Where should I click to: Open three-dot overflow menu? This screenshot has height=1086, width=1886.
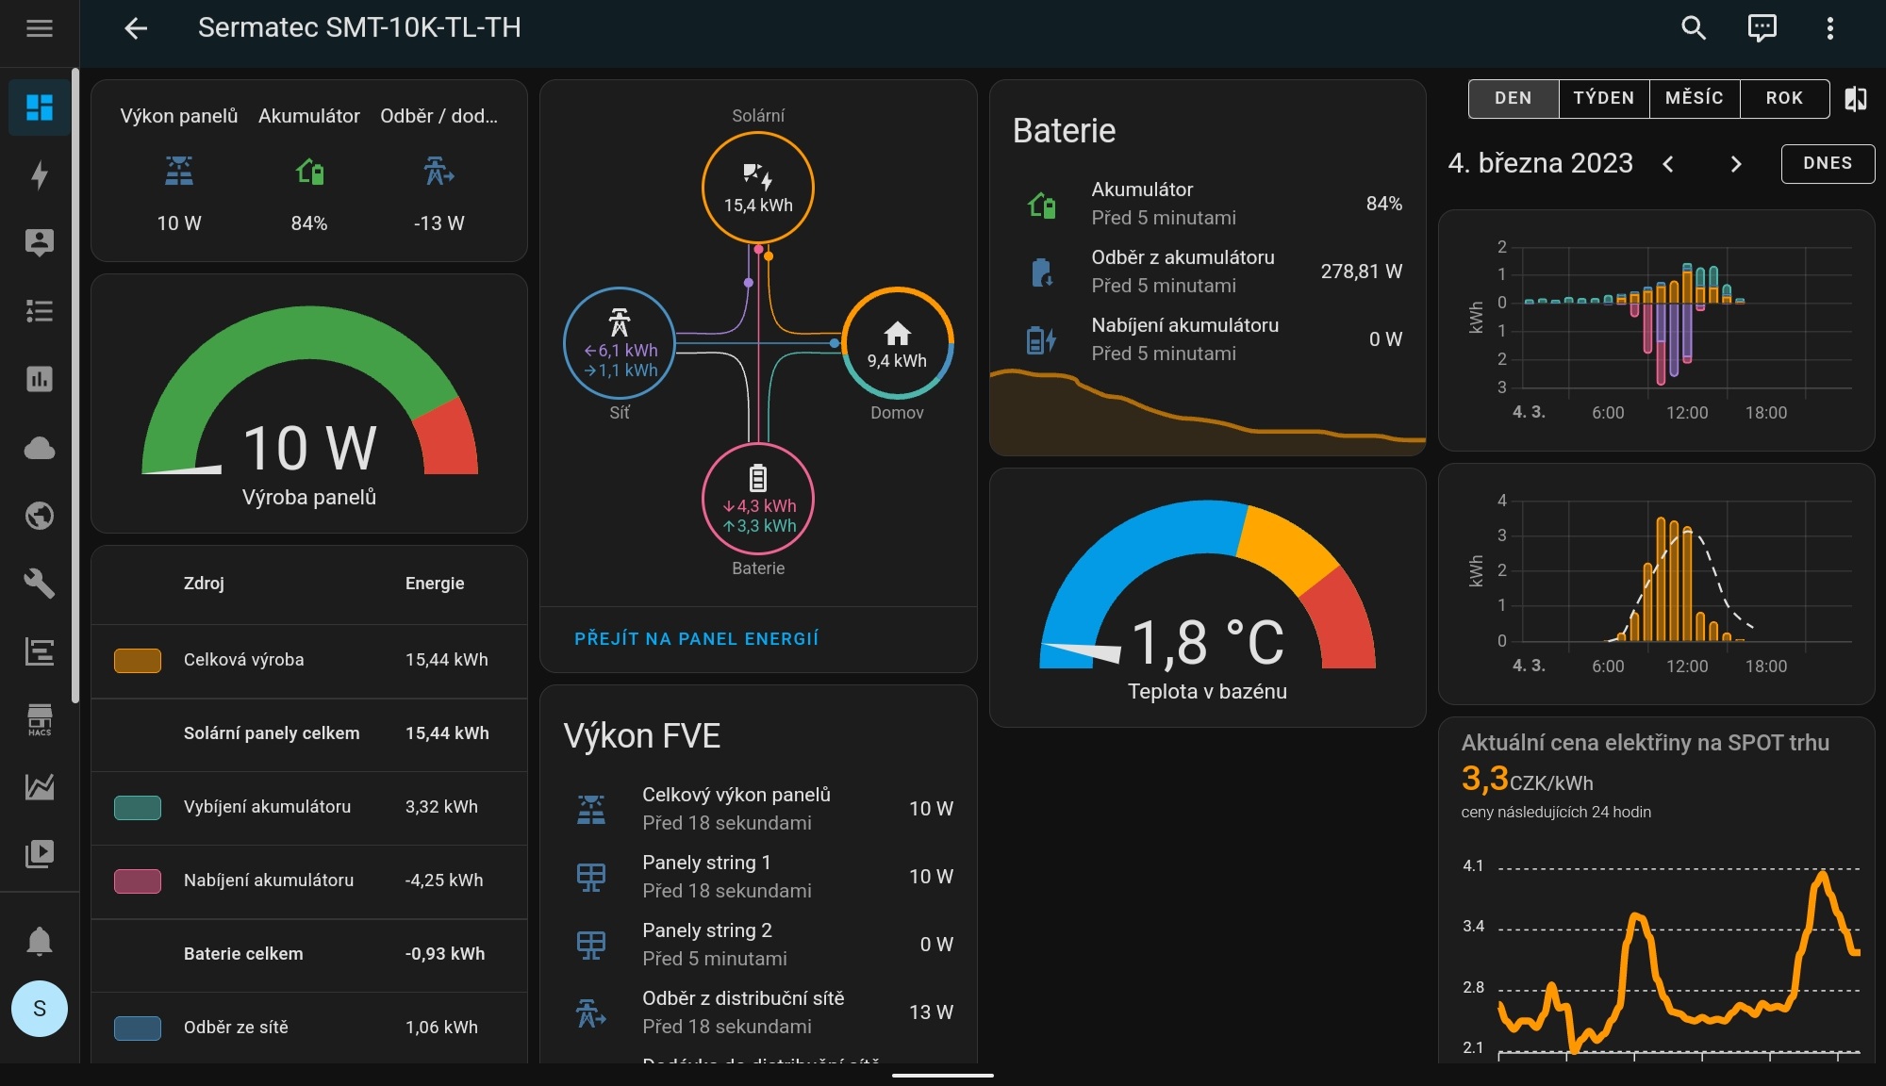point(1829,28)
